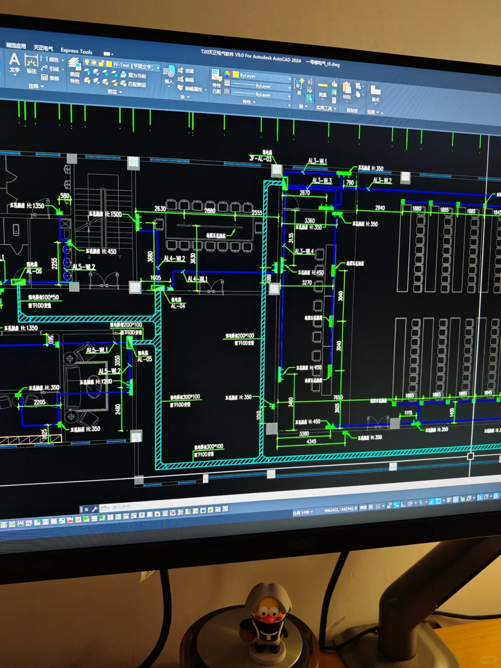501x668 pixels.
Task: Click the 测量 measure ruler icon
Action: [323, 85]
